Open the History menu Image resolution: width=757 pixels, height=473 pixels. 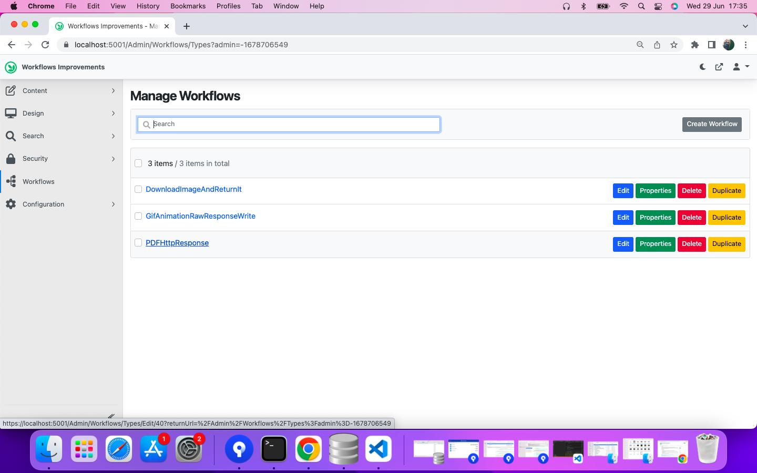point(148,6)
